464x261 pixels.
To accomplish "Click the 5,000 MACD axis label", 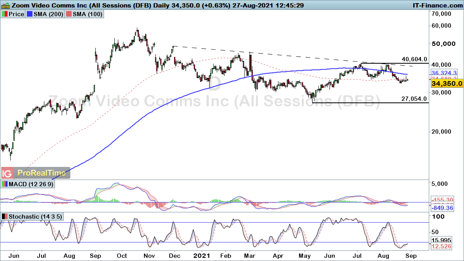I will [440, 184].
